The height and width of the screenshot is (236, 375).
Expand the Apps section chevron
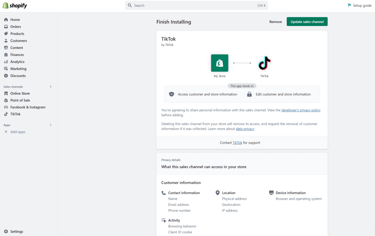51,125
